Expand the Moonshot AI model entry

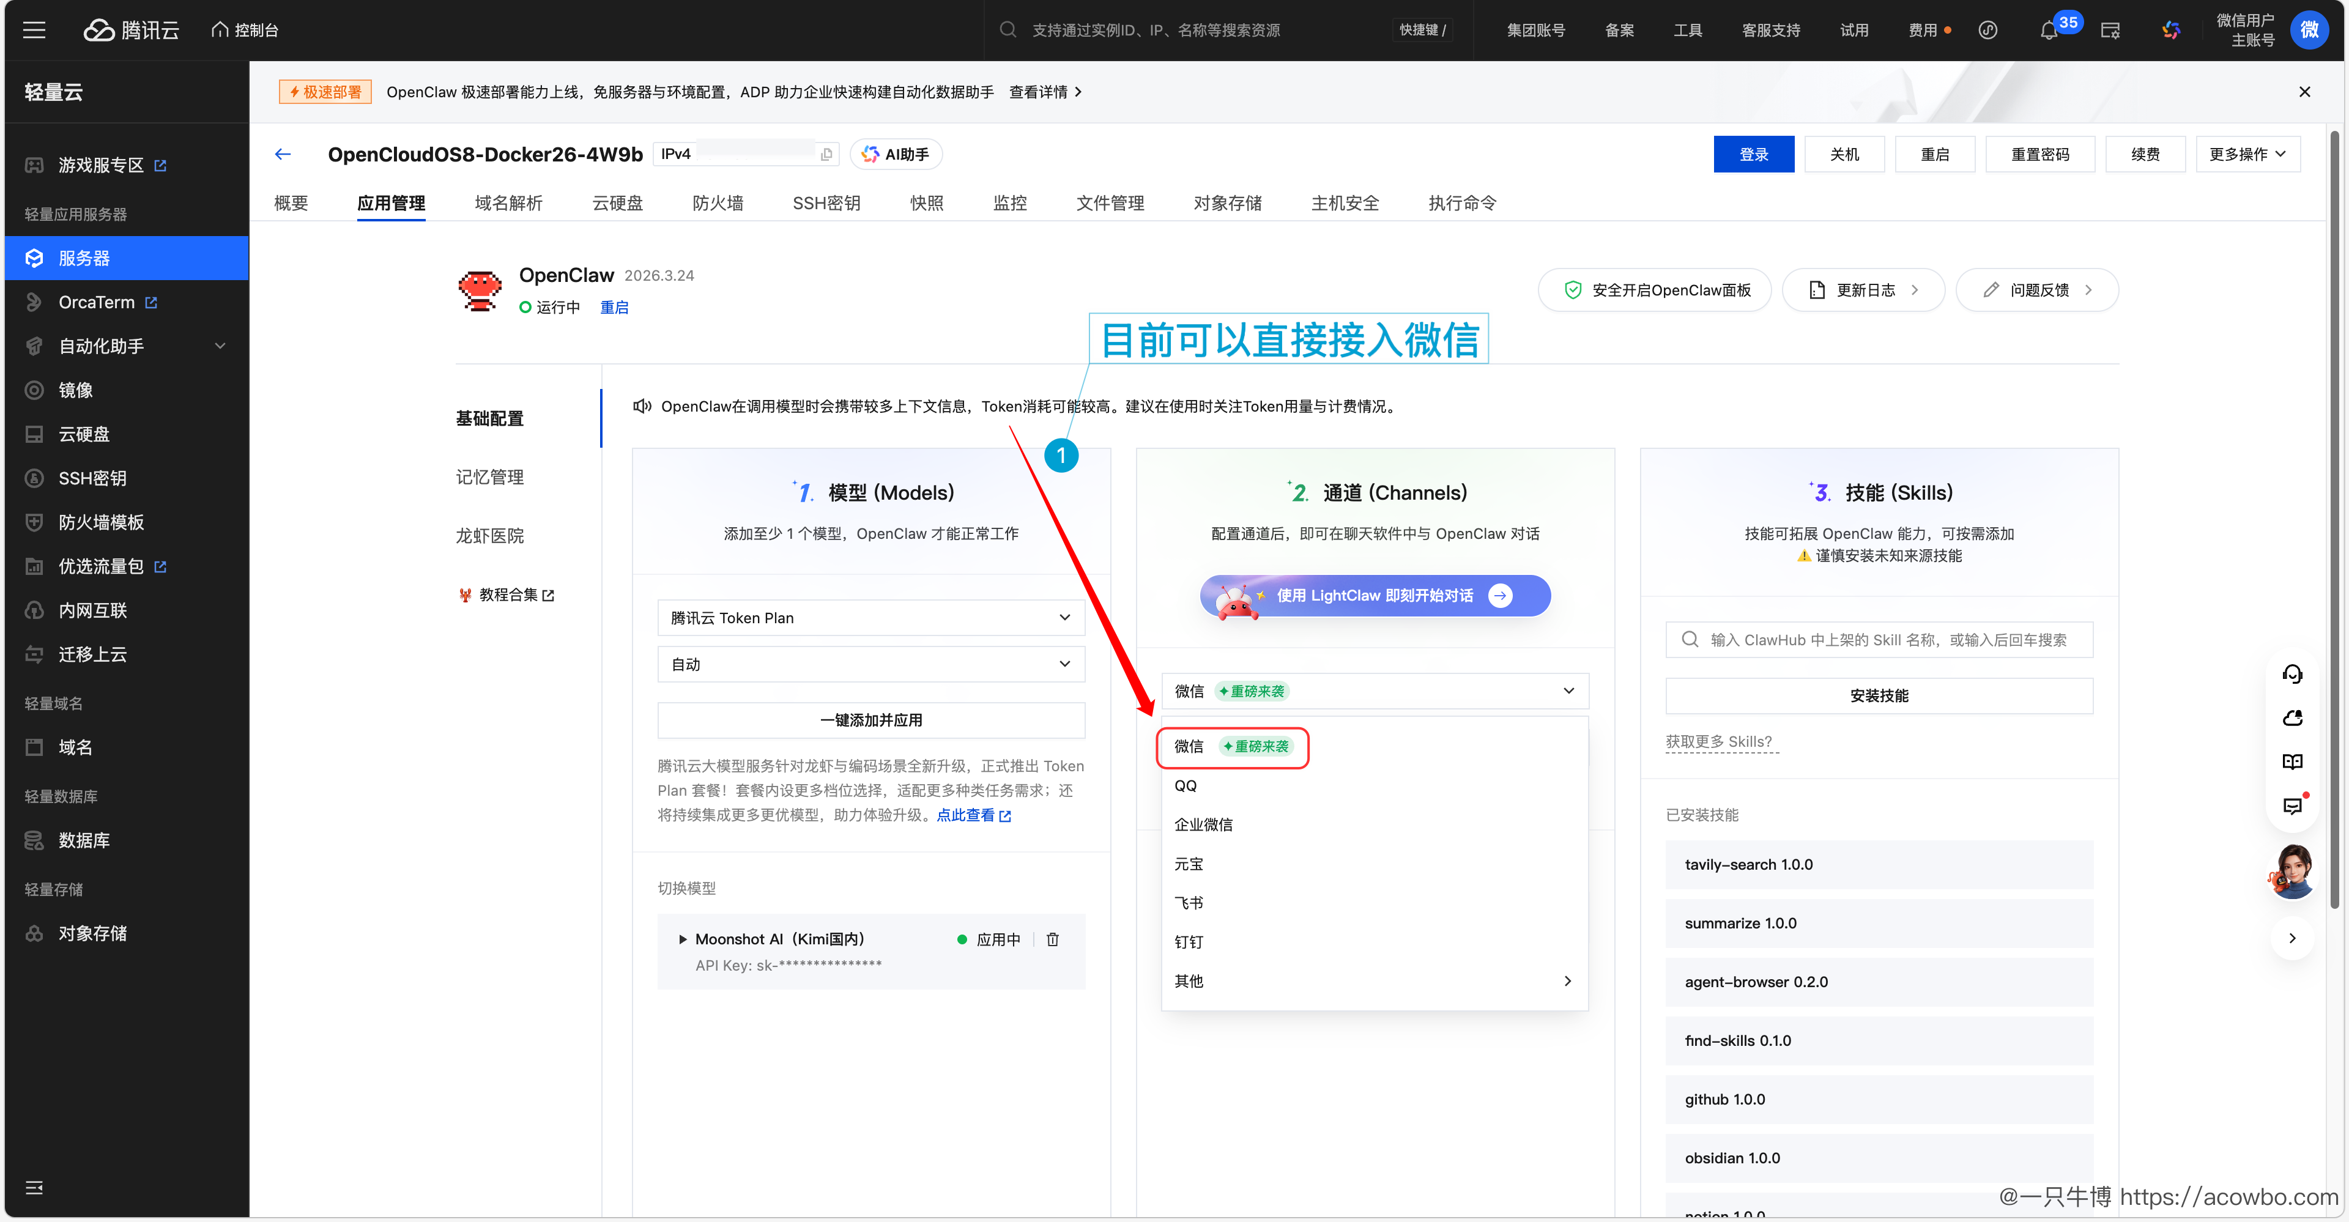[682, 939]
